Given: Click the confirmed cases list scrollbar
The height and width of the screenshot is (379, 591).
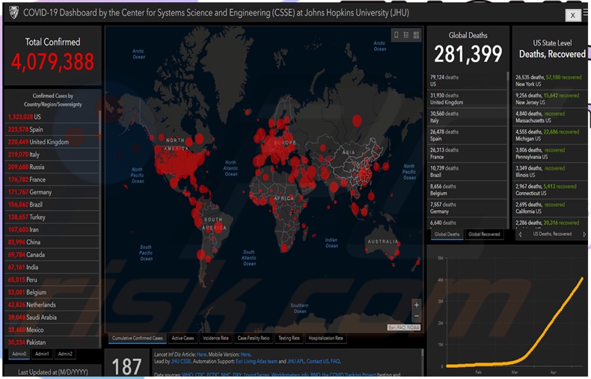Looking at the screenshot, I should coord(100,229).
